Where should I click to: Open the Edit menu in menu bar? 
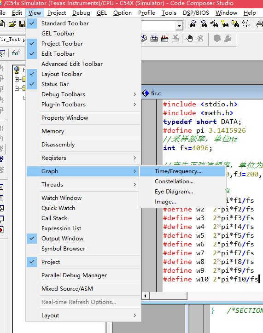click(x=17, y=13)
